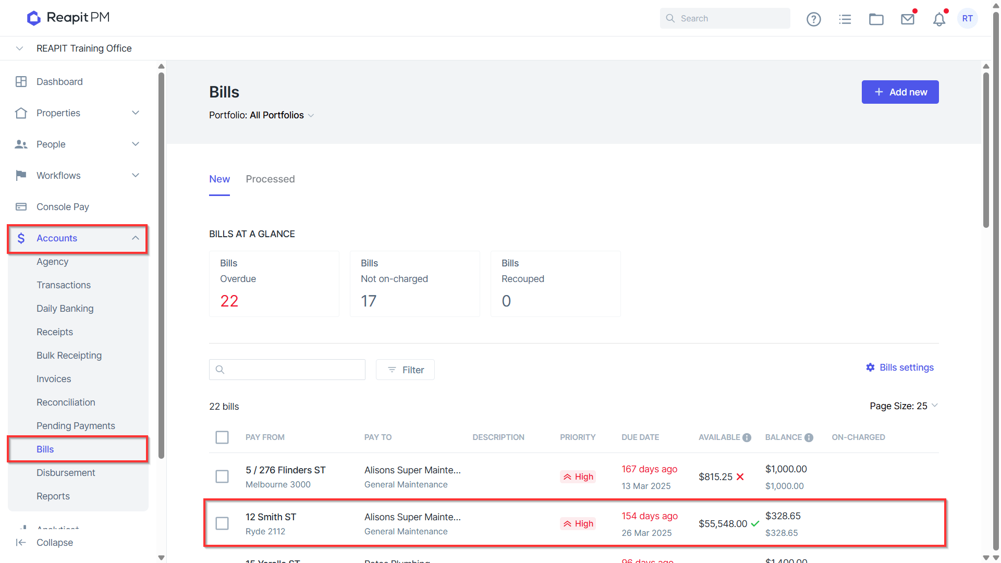
Task: Open Daily Banking in Accounts menu
Action: click(x=65, y=309)
